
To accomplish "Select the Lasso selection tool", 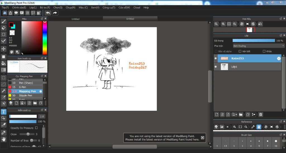I will click(x=3, y=84).
